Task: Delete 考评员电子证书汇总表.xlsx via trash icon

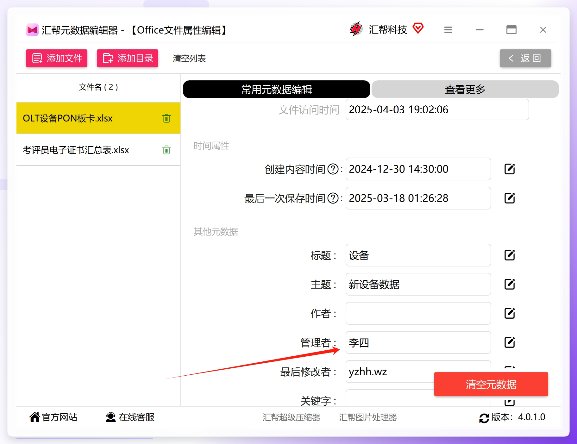Action: 166,150
